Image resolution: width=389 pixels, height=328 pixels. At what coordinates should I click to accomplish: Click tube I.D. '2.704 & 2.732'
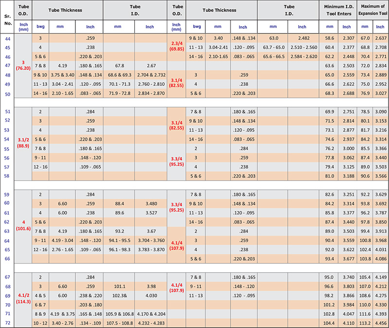tap(151, 75)
